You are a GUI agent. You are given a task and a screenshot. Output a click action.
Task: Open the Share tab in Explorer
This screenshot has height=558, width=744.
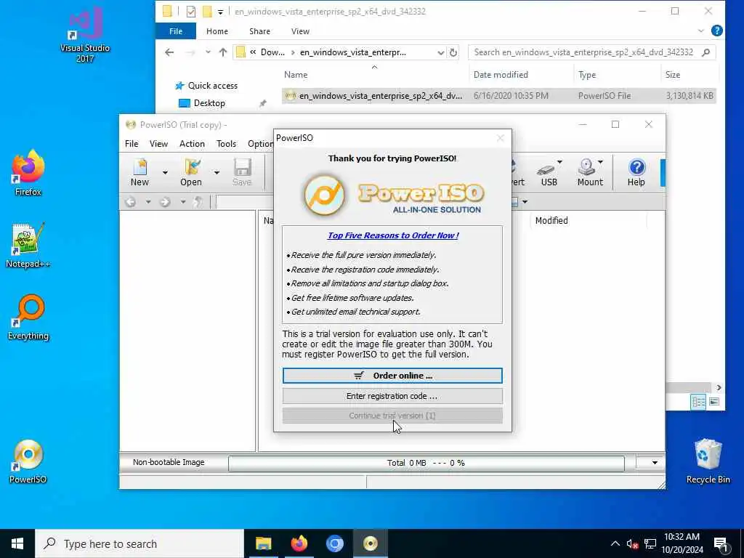pos(259,31)
